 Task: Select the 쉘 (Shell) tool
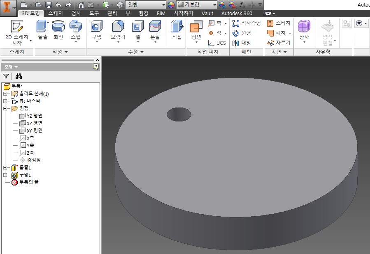(x=138, y=31)
